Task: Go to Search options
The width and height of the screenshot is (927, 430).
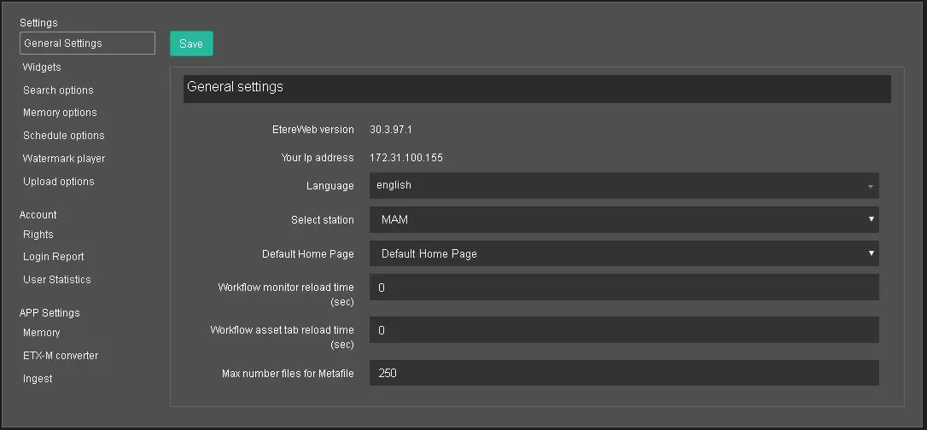Action: (58, 90)
